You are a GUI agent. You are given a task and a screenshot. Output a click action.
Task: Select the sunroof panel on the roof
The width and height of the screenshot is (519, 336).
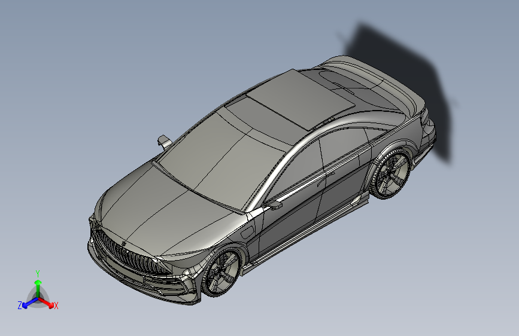pyautogui.click(x=301, y=99)
